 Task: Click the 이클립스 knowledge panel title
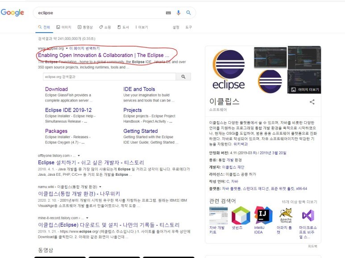click(x=224, y=102)
